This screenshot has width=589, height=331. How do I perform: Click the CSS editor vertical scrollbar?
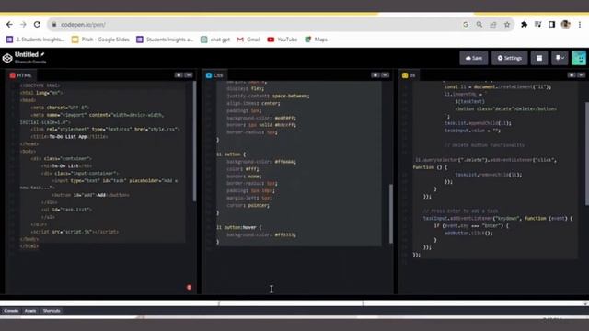390,213
